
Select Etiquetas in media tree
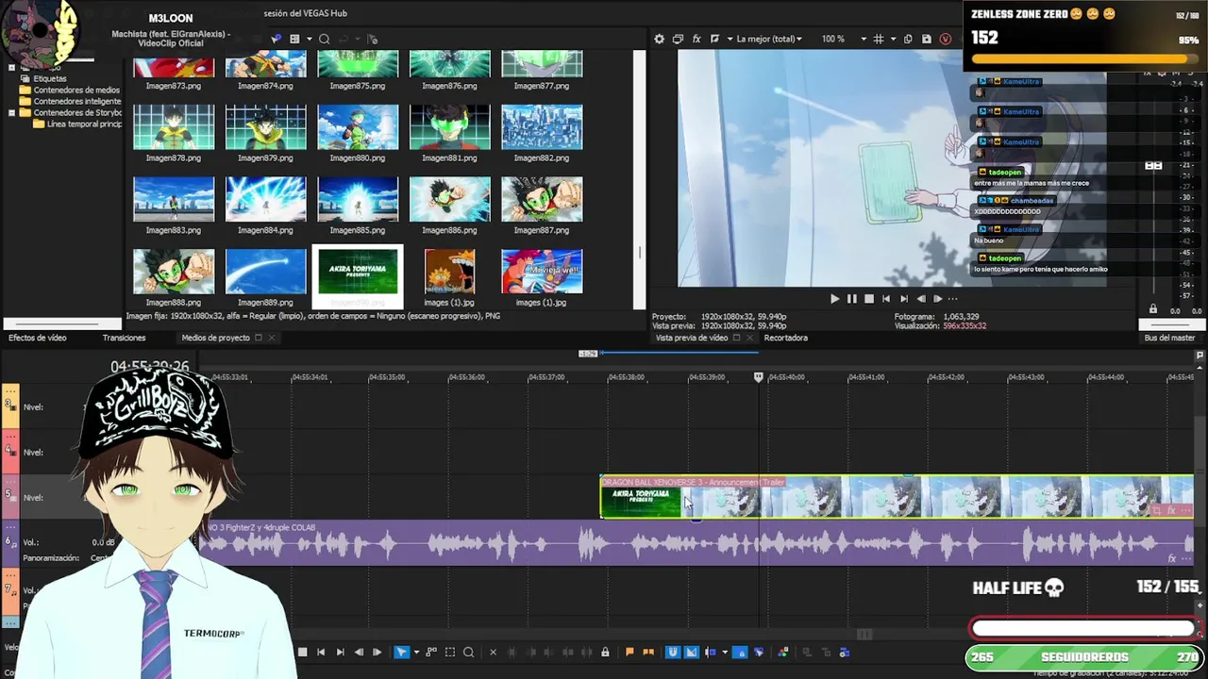50,78
